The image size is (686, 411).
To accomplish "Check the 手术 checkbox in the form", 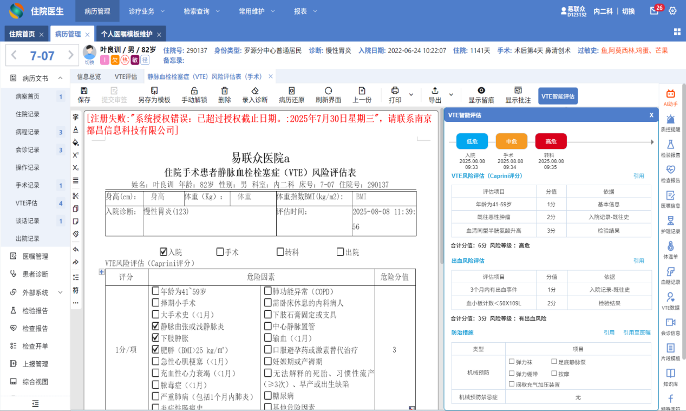I will (x=220, y=252).
